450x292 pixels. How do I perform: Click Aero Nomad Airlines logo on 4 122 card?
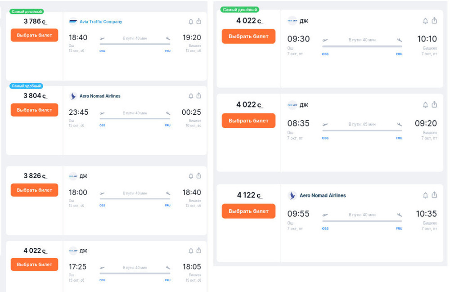pyautogui.click(x=292, y=196)
